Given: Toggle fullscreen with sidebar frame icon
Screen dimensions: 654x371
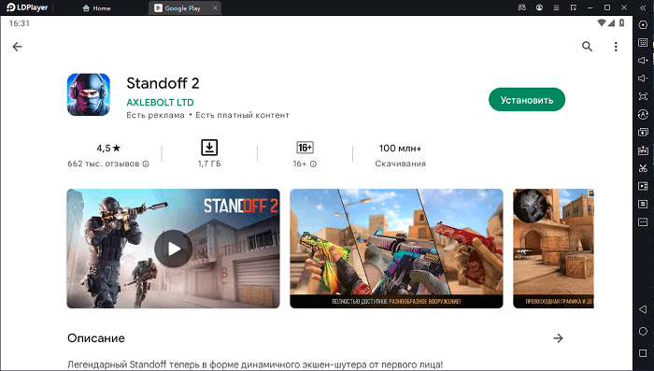Looking at the screenshot, I should click(x=643, y=96).
